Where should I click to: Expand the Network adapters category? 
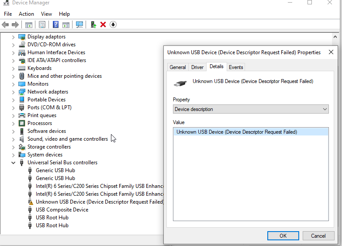coord(13,92)
